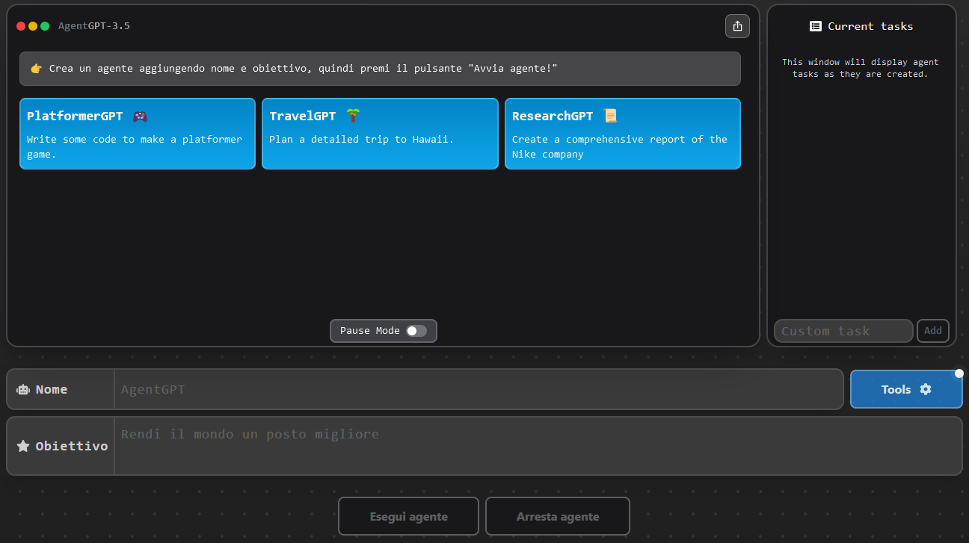
Task: Click the share/export icon
Action: pyautogui.click(x=737, y=26)
